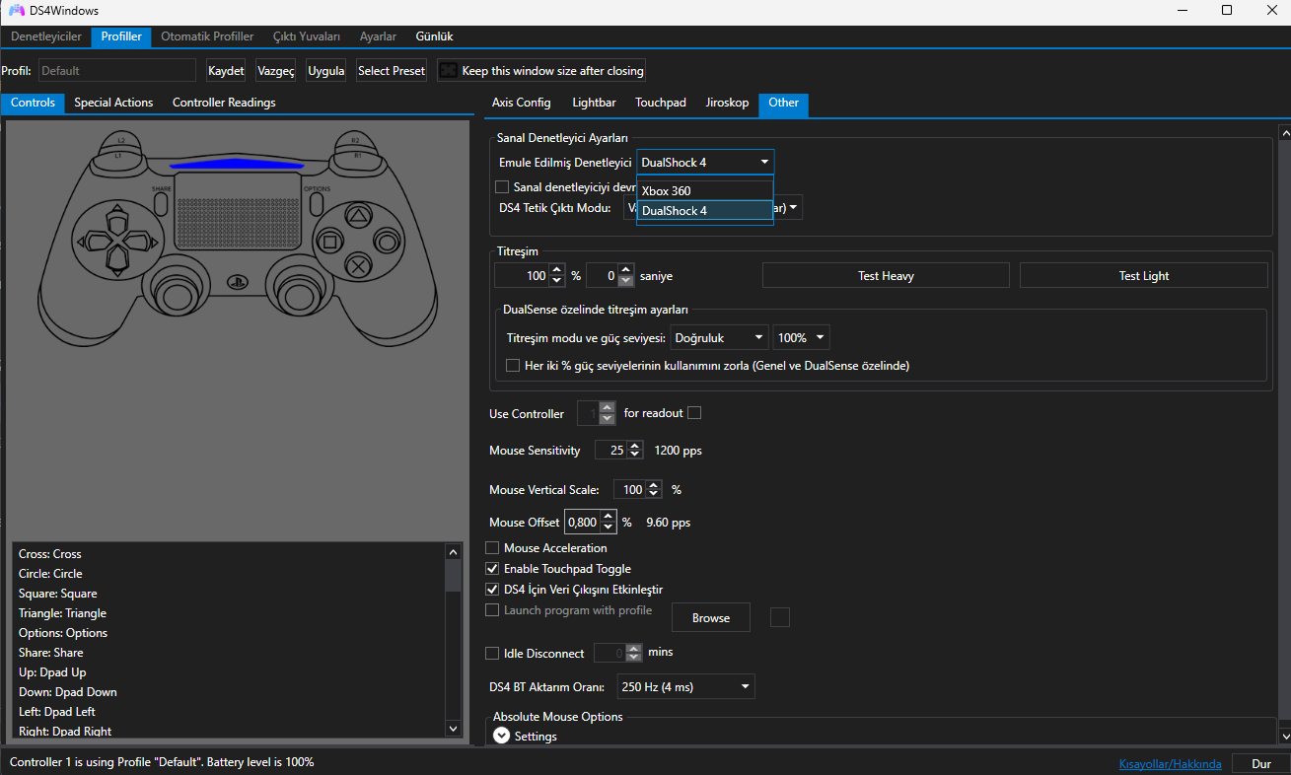Toggle Sanal denetleyiciyi devre dışı checkbox
The width and height of the screenshot is (1291, 775).
[x=502, y=186]
